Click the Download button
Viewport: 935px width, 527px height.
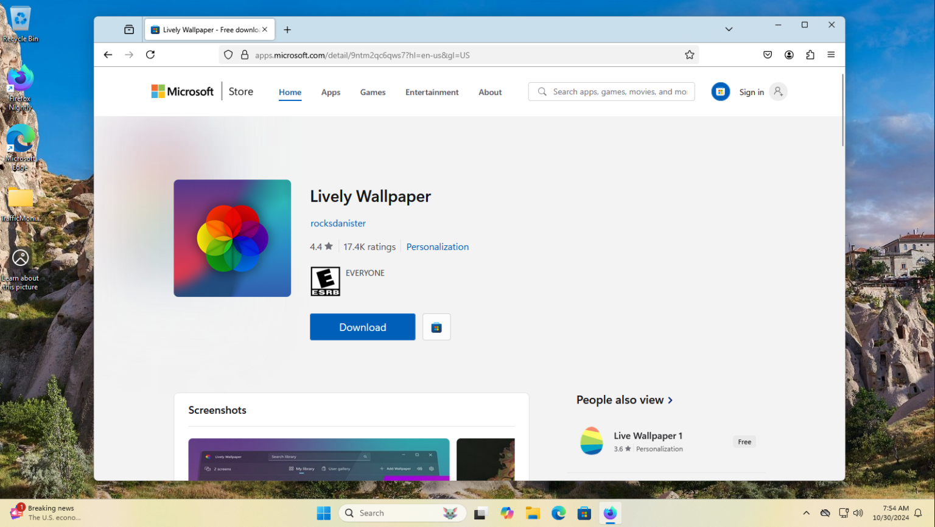(362, 327)
